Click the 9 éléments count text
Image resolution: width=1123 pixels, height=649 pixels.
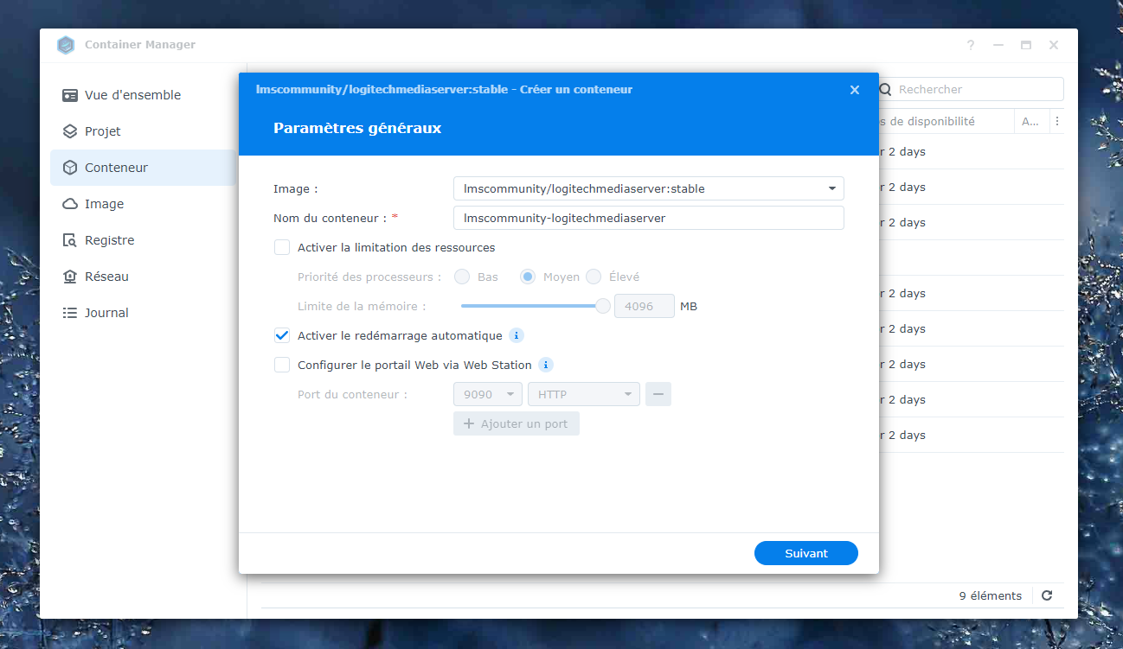991,595
